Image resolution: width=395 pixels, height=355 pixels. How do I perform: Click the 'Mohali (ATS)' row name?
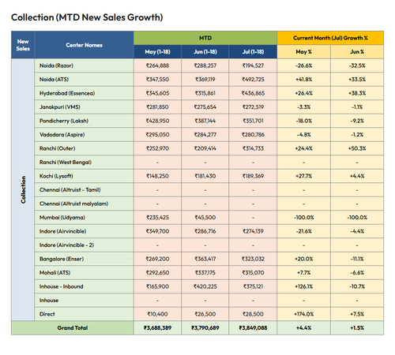click(55, 273)
